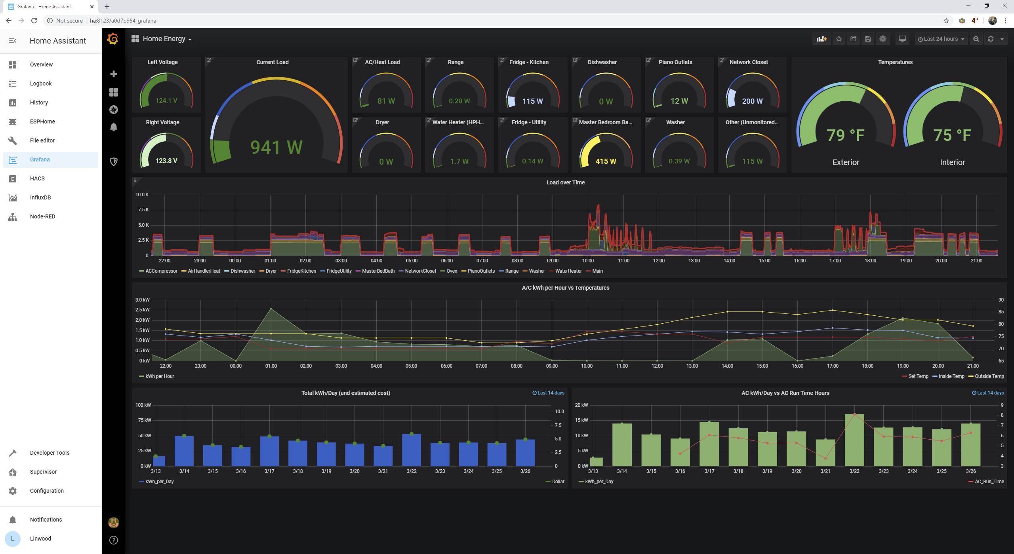Click the Total kWh/Day panel title
The height and width of the screenshot is (554, 1014).
[346, 393]
